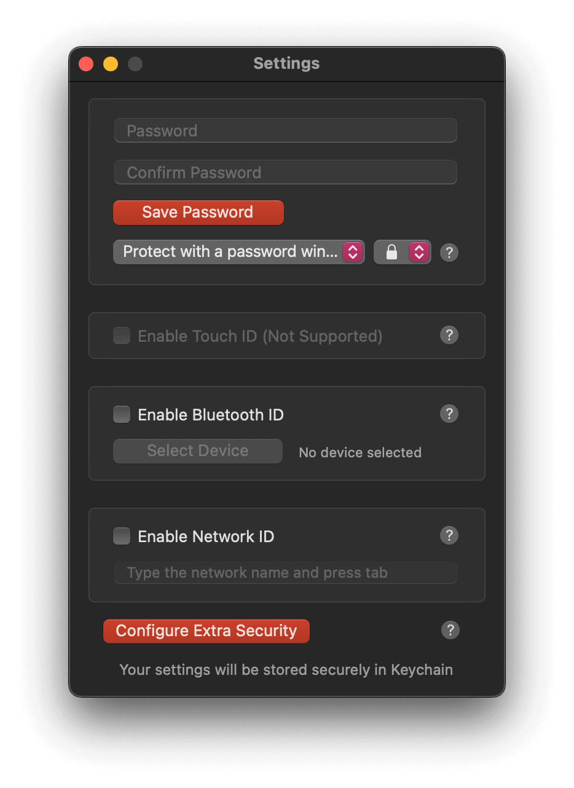
Task: Toggle the Enable Network ID checkbox
Action: pyautogui.click(x=121, y=536)
